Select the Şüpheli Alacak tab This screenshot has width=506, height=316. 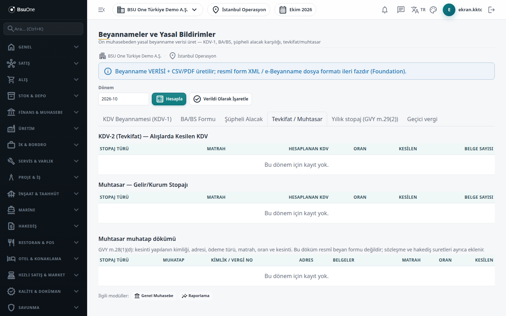[x=244, y=119]
